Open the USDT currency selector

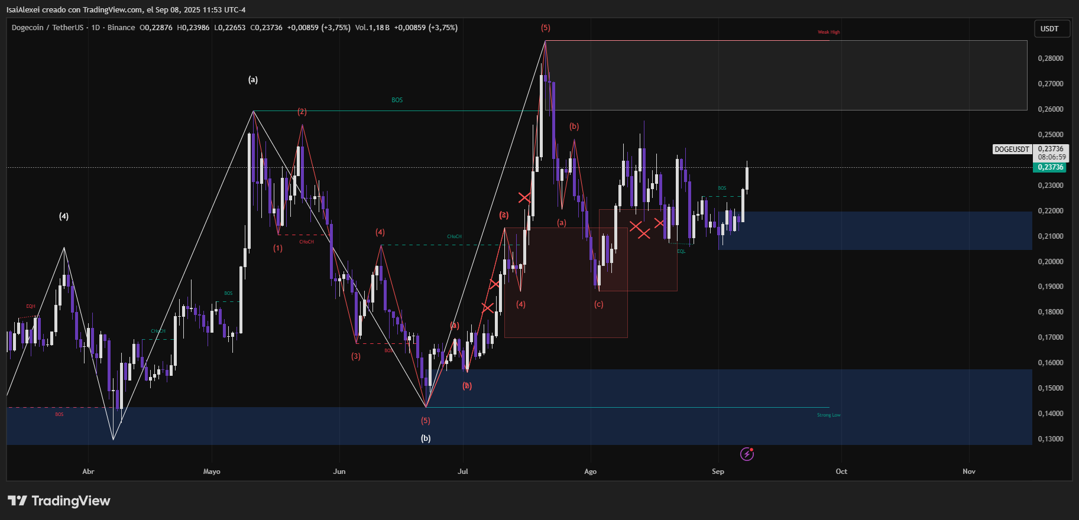[1049, 29]
